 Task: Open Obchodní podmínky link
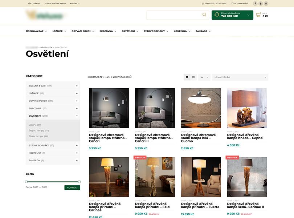56,4
